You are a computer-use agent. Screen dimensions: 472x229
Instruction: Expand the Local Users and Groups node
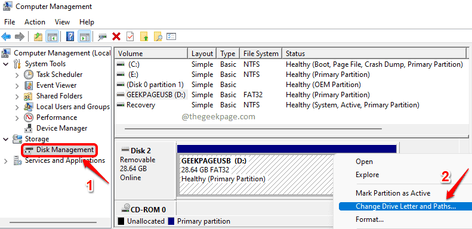click(x=17, y=107)
